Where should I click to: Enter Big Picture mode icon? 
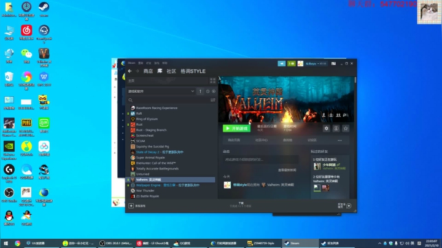click(333, 64)
